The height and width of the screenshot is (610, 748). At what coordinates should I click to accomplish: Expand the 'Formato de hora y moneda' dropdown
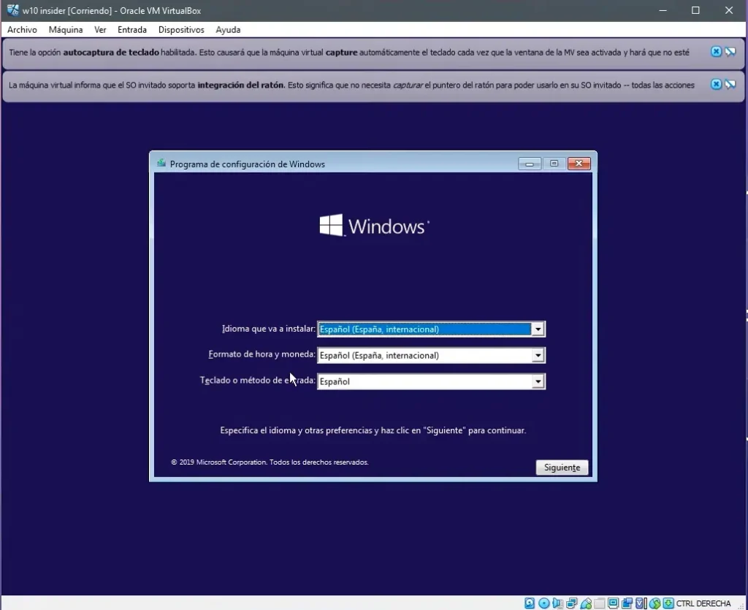pos(538,355)
